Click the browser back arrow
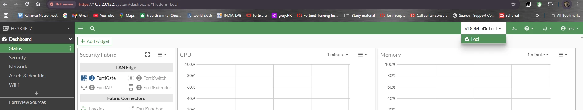Screen dimensions: 583x110 click(5, 4)
